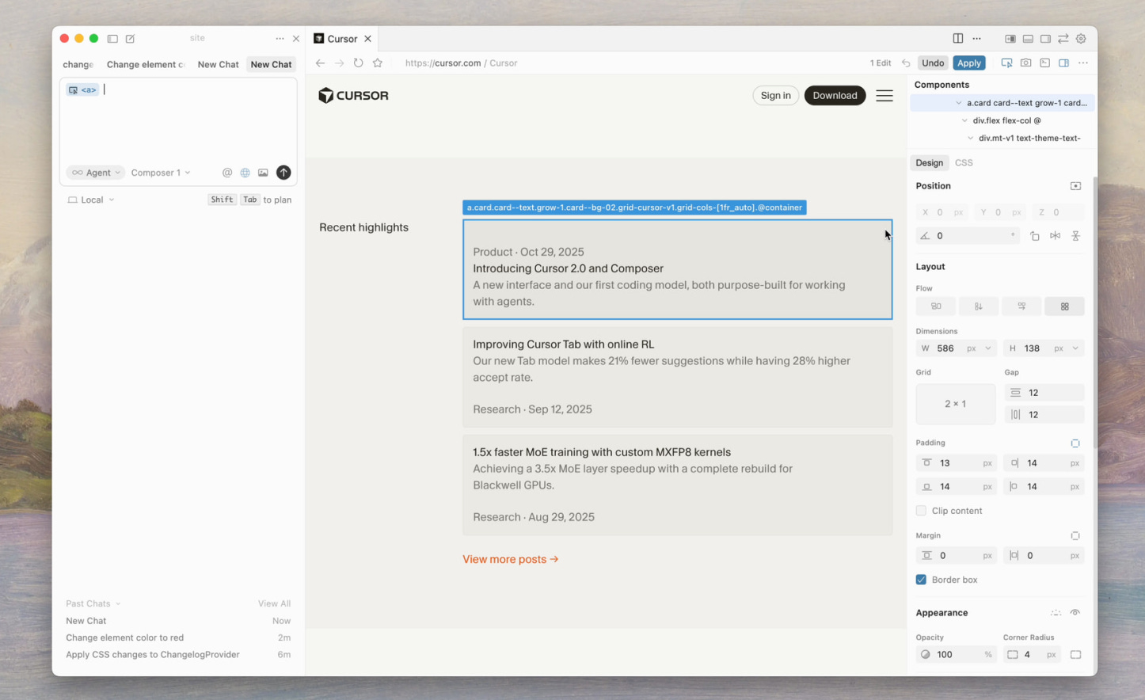The width and height of the screenshot is (1145, 700).
Task: Select the Cursor browser tab
Action: [x=342, y=39]
